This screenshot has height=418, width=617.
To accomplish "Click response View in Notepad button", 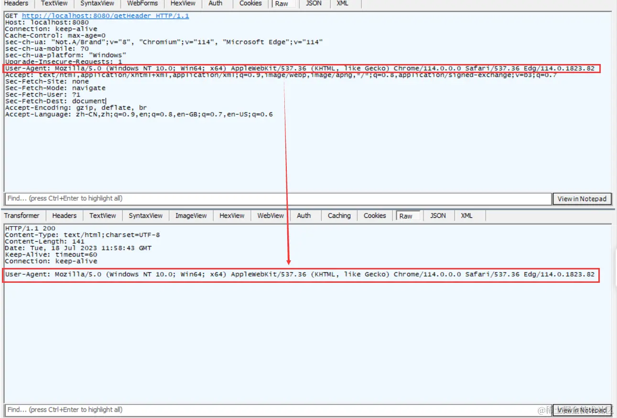I will pos(582,410).
